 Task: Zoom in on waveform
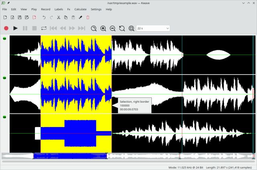pyautogui.click(x=103, y=28)
